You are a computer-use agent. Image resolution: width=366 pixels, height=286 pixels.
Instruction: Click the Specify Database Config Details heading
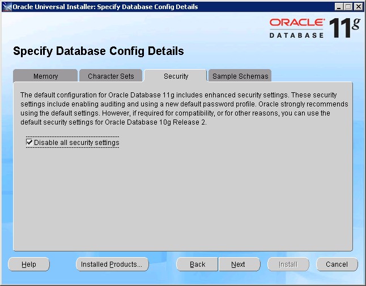point(98,51)
